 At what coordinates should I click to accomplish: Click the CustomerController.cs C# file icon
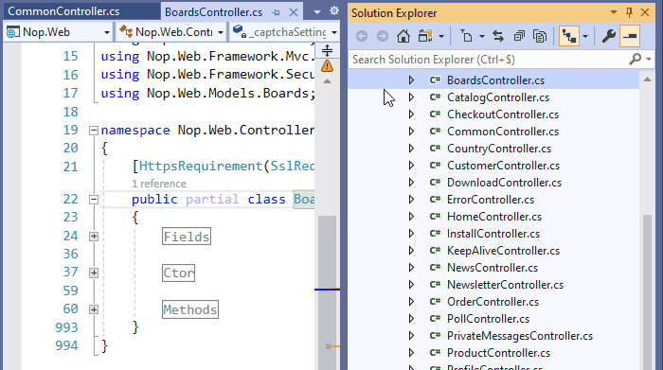[435, 166]
